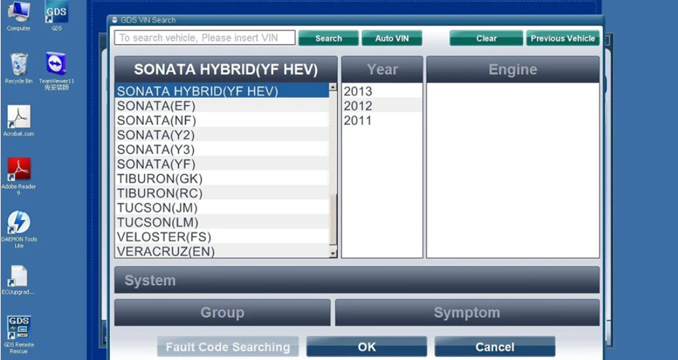Click the vehicle list scroll-down arrow

(333, 254)
